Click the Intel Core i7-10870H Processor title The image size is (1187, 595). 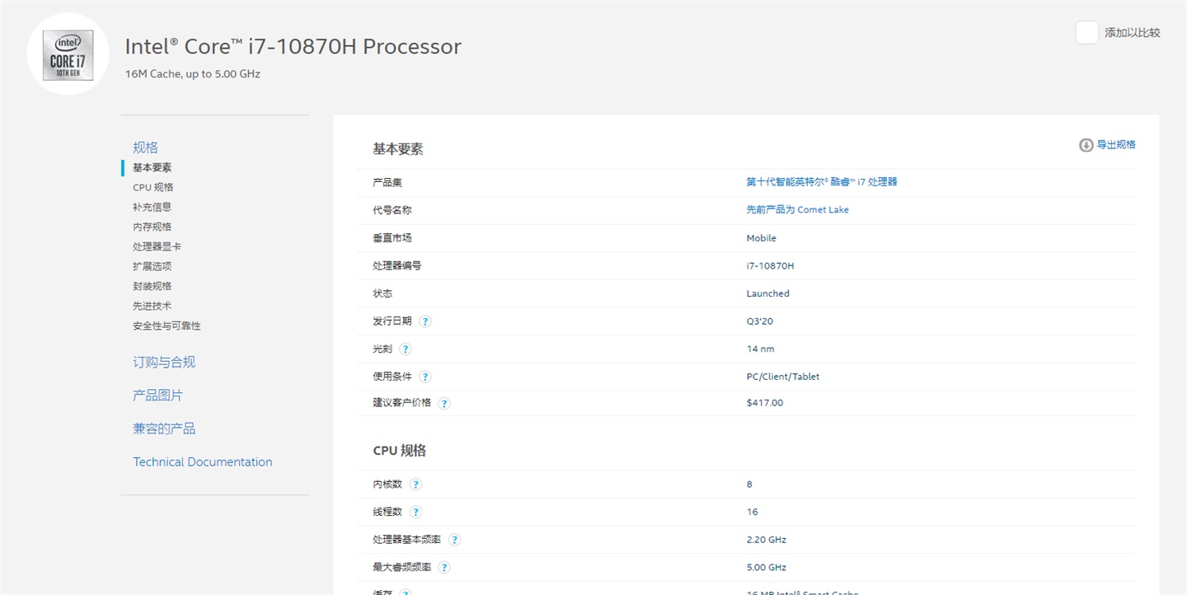pyautogui.click(x=293, y=46)
